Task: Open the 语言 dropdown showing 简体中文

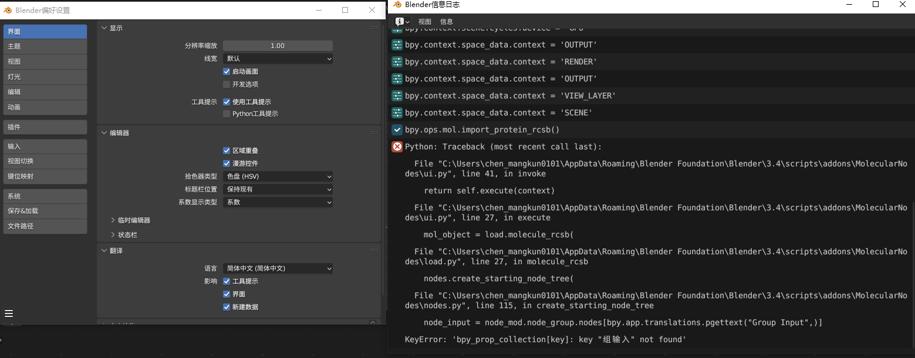Action: click(x=278, y=268)
